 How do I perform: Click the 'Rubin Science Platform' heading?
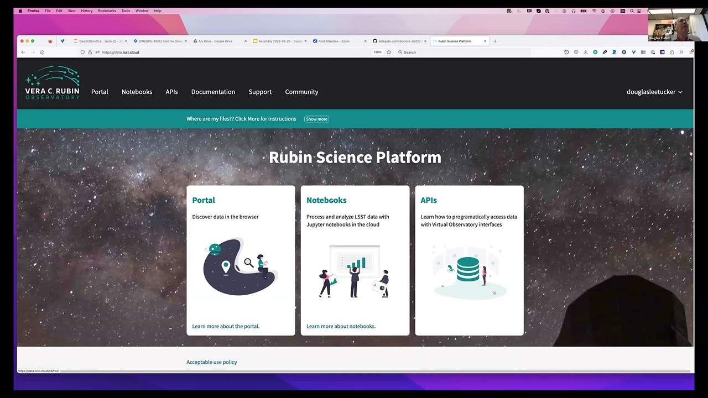pos(355,157)
